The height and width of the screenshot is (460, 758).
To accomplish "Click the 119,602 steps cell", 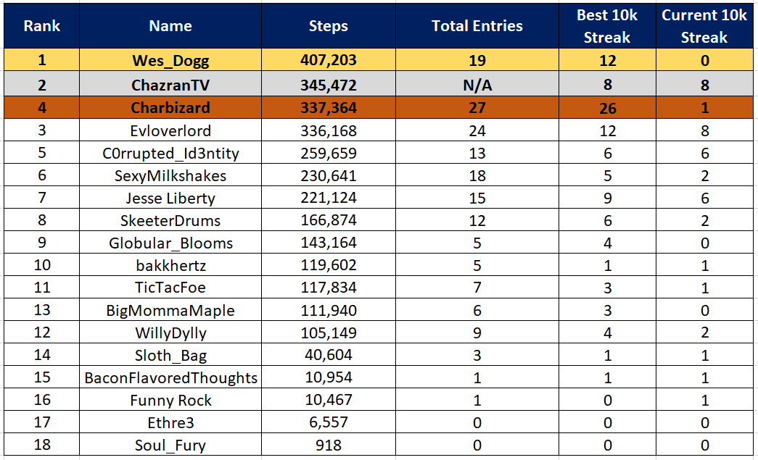I will coord(329,265).
